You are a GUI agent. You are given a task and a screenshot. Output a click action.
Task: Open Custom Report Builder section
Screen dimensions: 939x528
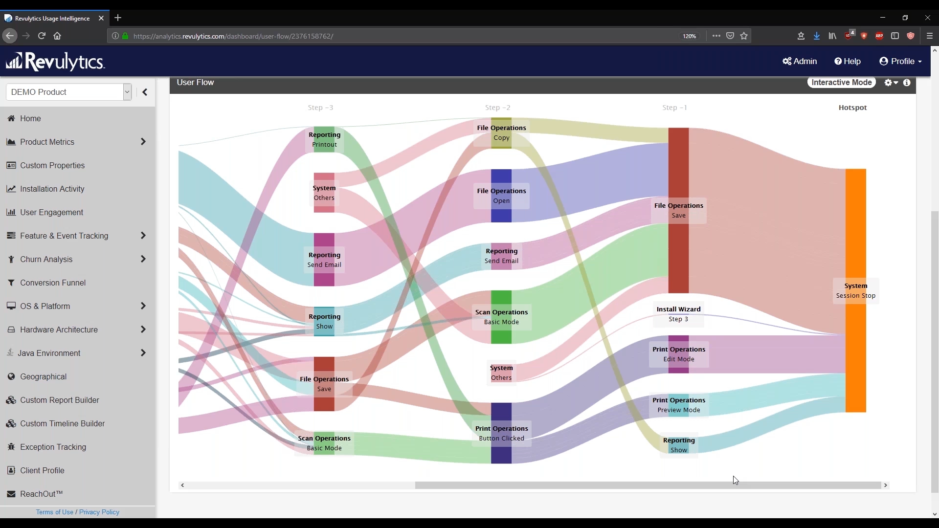pos(60,400)
